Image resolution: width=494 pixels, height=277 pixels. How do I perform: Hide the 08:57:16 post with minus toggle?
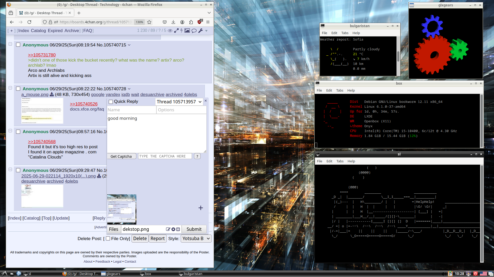click(10, 131)
